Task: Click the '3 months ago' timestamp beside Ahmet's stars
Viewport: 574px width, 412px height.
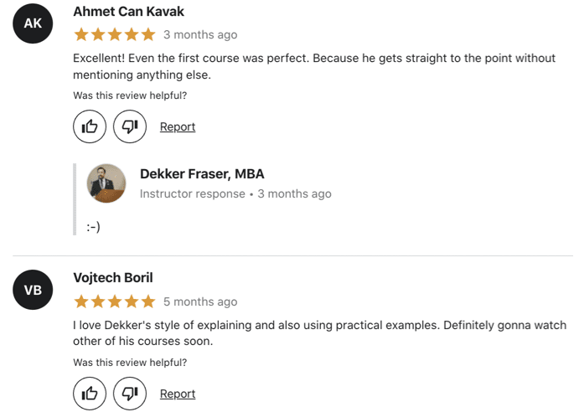Action: (200, 35)
